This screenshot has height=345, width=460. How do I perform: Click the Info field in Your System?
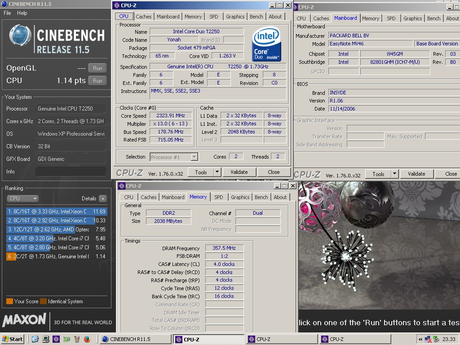click(x=71, y=172)
